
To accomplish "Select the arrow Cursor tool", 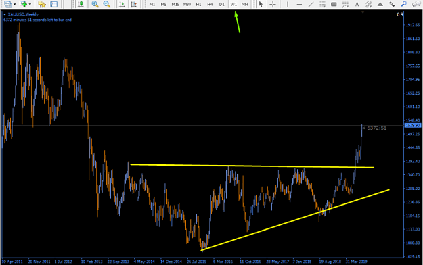I will [x=261, y=4].
